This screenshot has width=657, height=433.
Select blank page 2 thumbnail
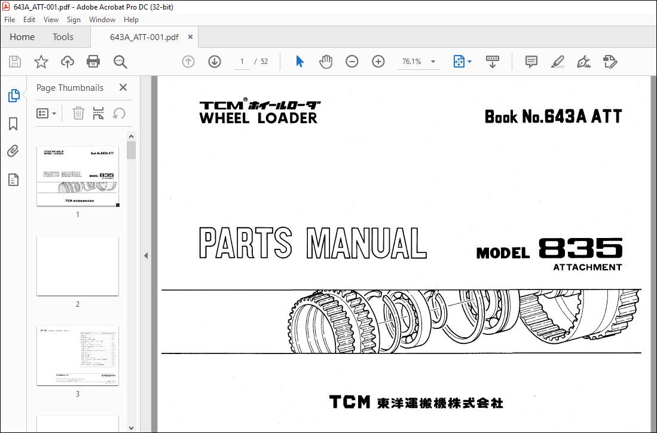tap(78, 266)
